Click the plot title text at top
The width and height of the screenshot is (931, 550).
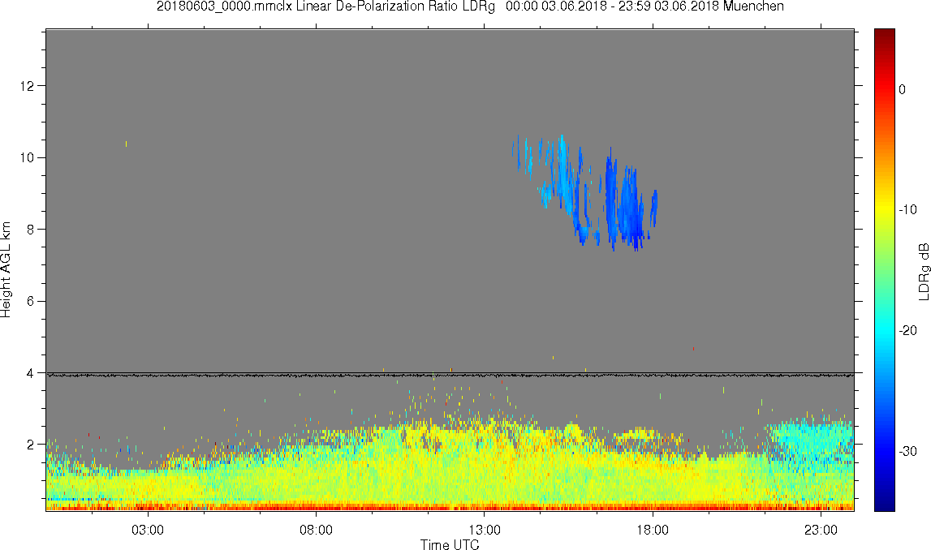[470, 6]
